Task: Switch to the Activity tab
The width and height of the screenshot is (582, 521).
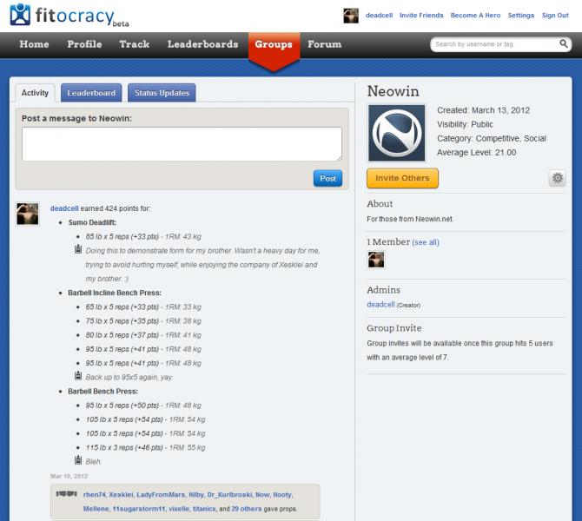Action: 35,93
